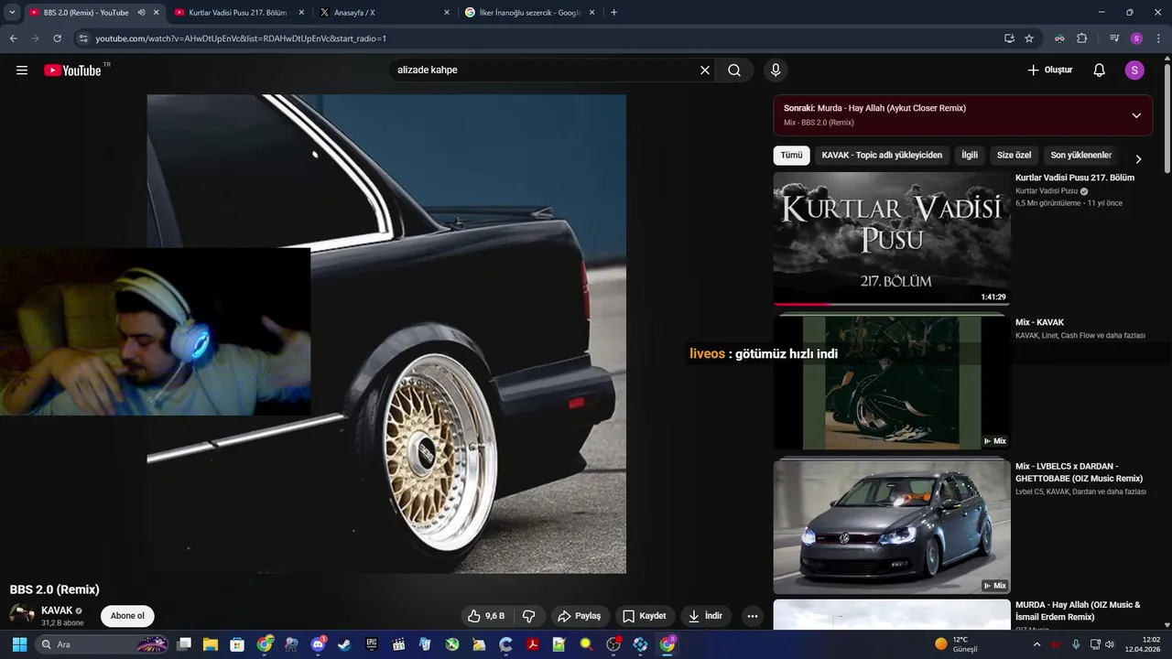Switch to İlker İnanoğlu Google tab
Viewport: 1172px width, 659px height.
pos(529,13)
